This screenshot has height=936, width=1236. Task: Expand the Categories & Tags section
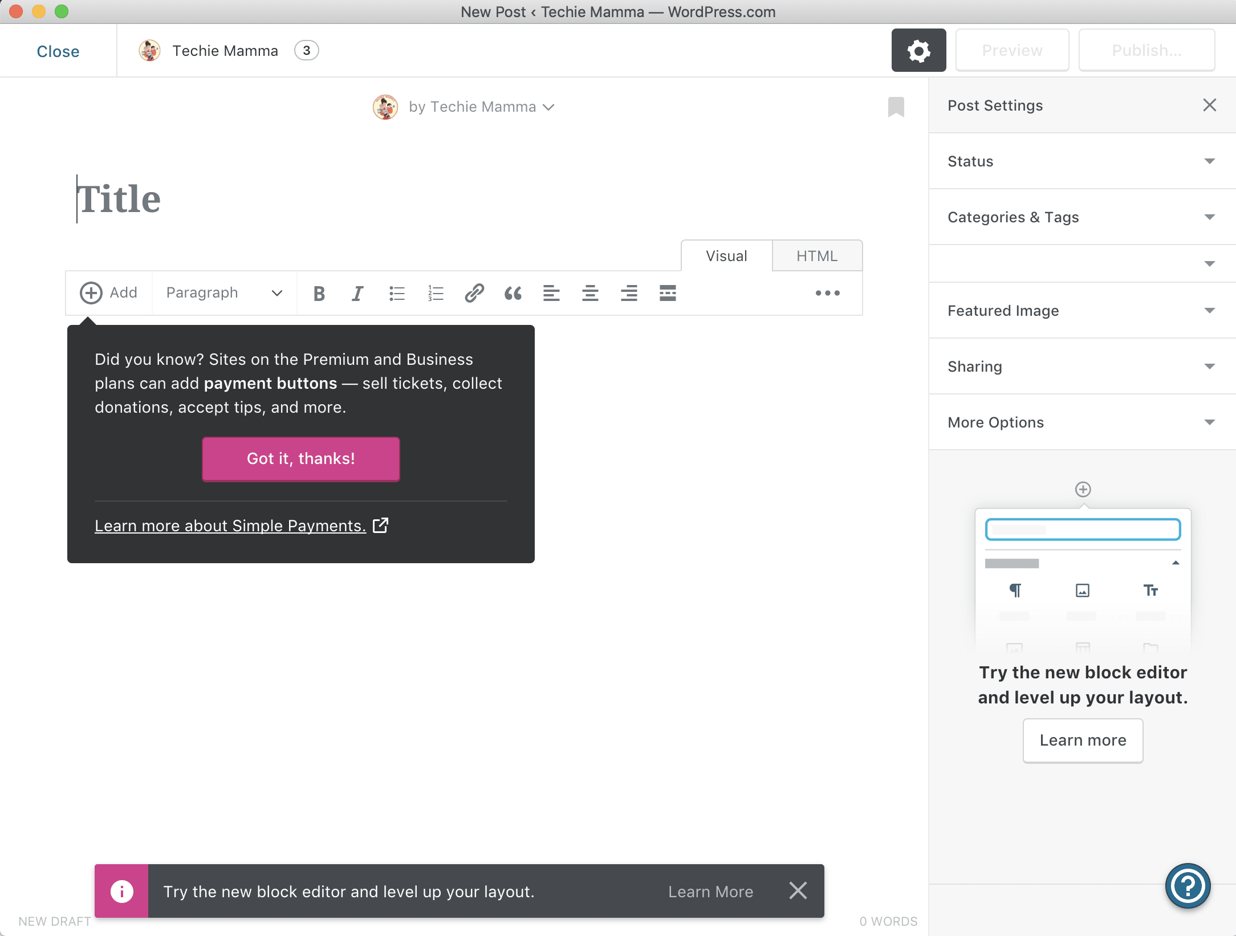pos(1083,216)
